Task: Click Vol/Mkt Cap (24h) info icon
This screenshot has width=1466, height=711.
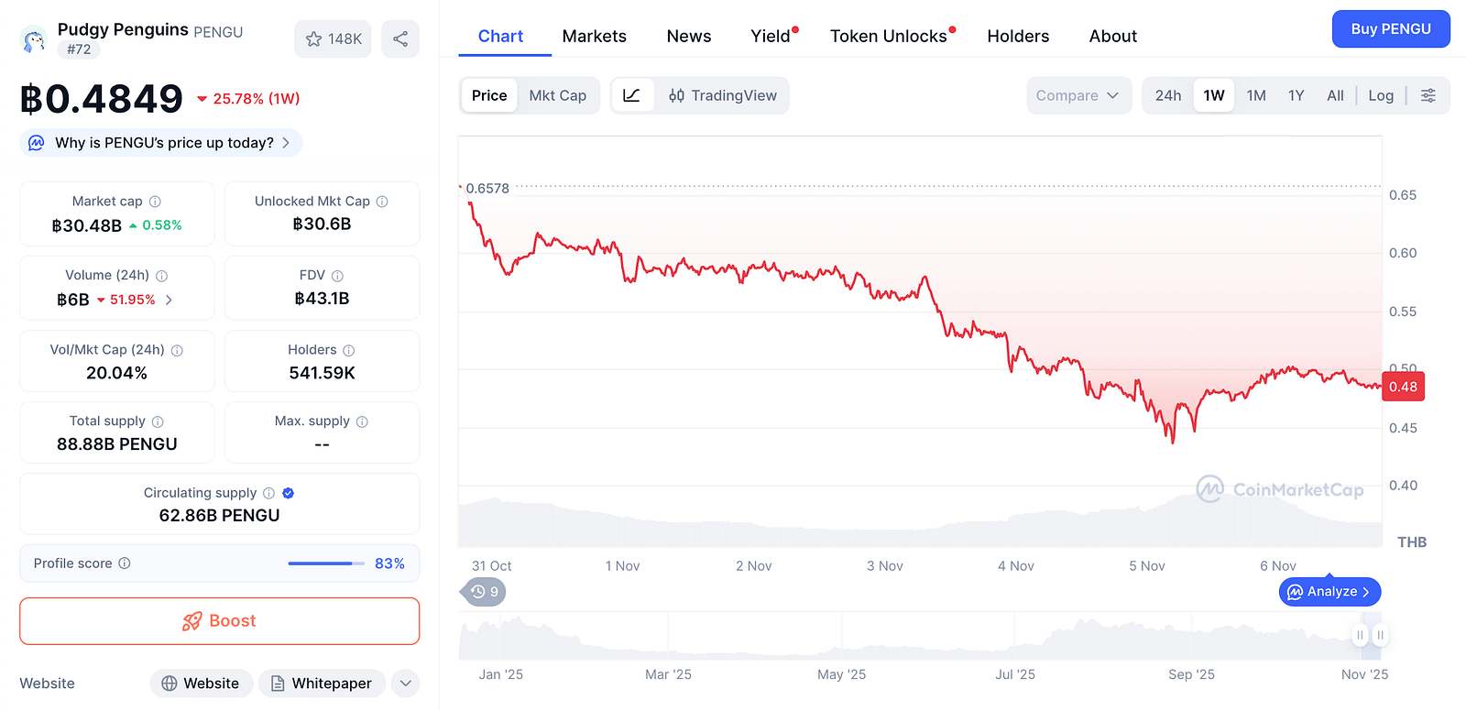Action: (177, 350)
